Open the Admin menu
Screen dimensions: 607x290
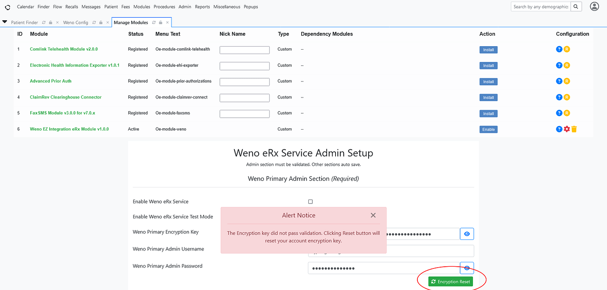pos(185,6)
